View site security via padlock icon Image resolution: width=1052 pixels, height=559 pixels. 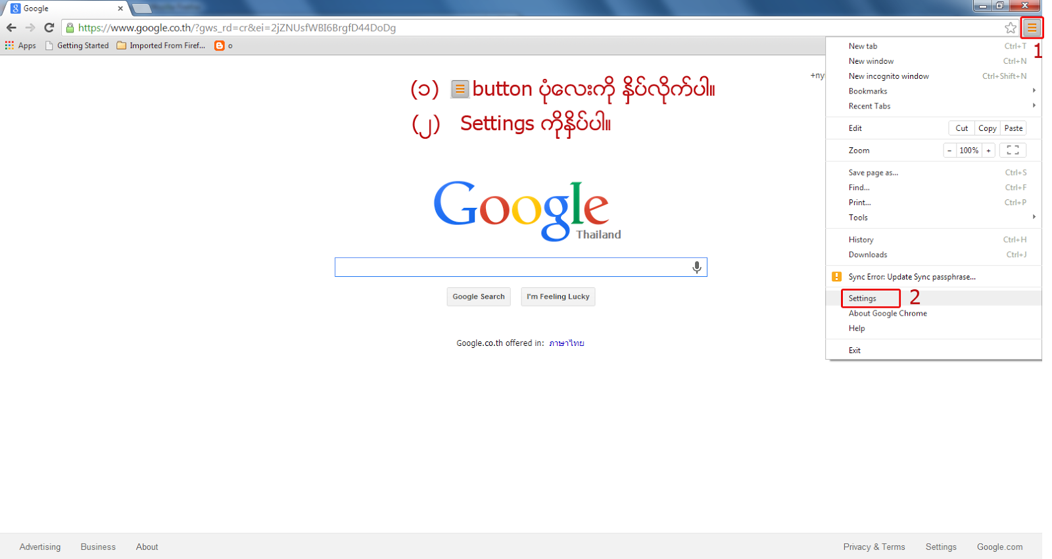tap(70, 28)
